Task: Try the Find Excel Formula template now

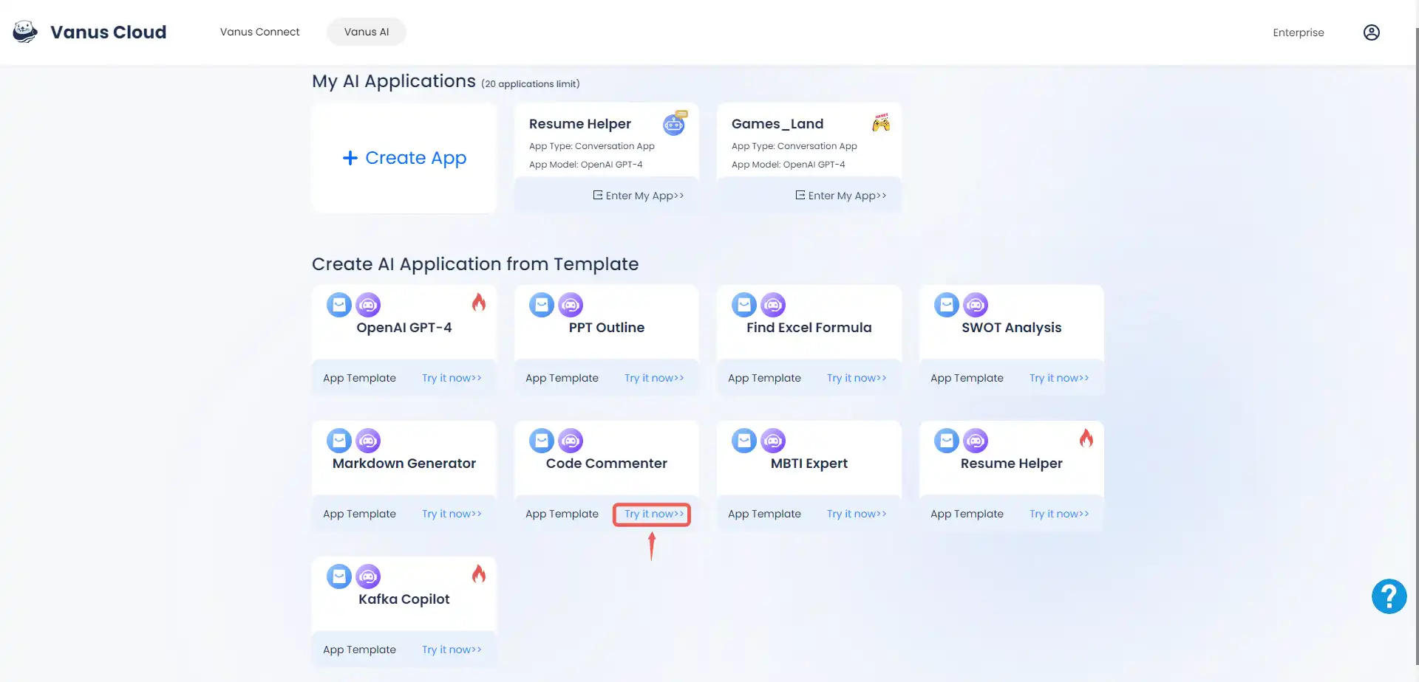Action: pos(857,378)
